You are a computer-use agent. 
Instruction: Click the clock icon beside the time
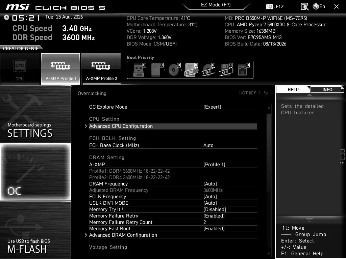pos(7,17)
